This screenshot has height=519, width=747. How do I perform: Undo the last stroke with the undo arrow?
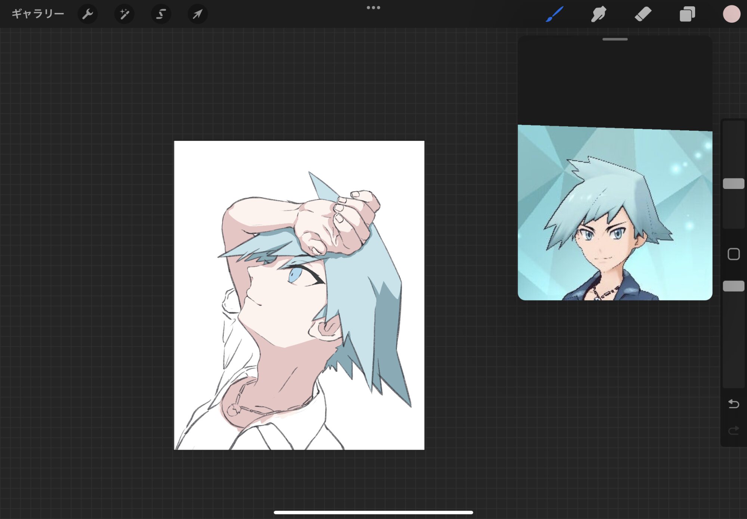point(734,404)
